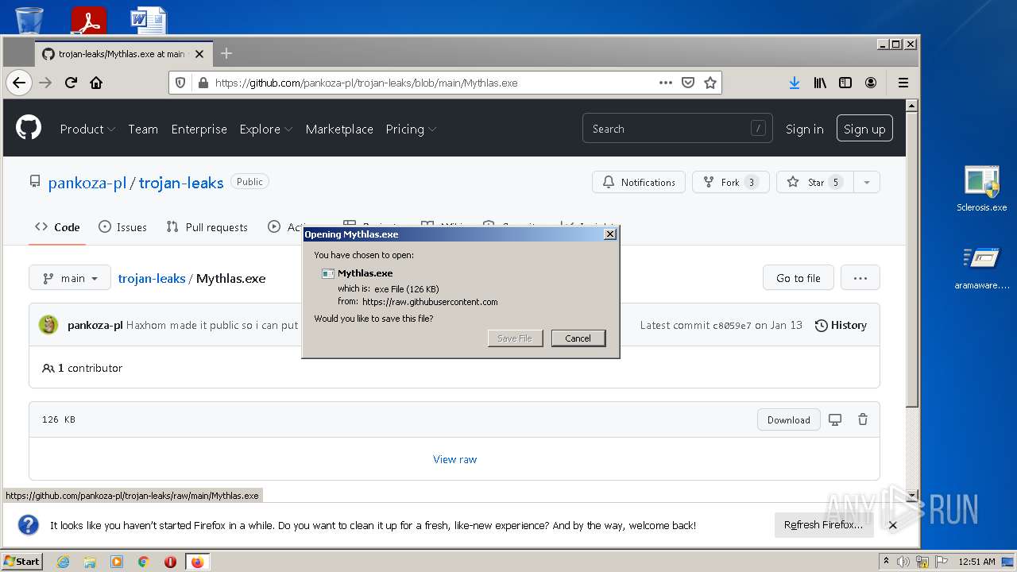Open the Firefox library icon
The height and width of the screenshot is (572, 1017).
pos(820,83)
